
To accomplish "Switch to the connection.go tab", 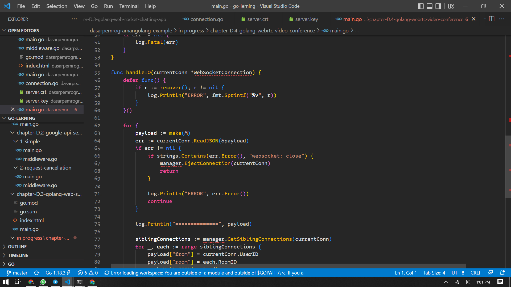I will coord(207,19).
